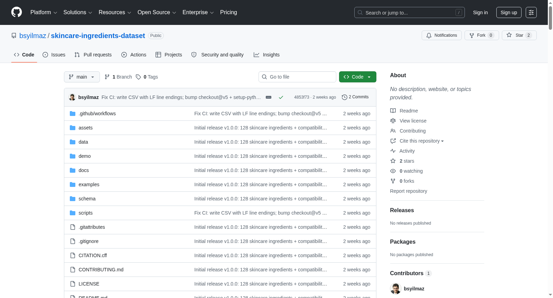This screenshot has width=553, height=298.
Task: Switch to the Insights tab
Action: tap(266, 55)
